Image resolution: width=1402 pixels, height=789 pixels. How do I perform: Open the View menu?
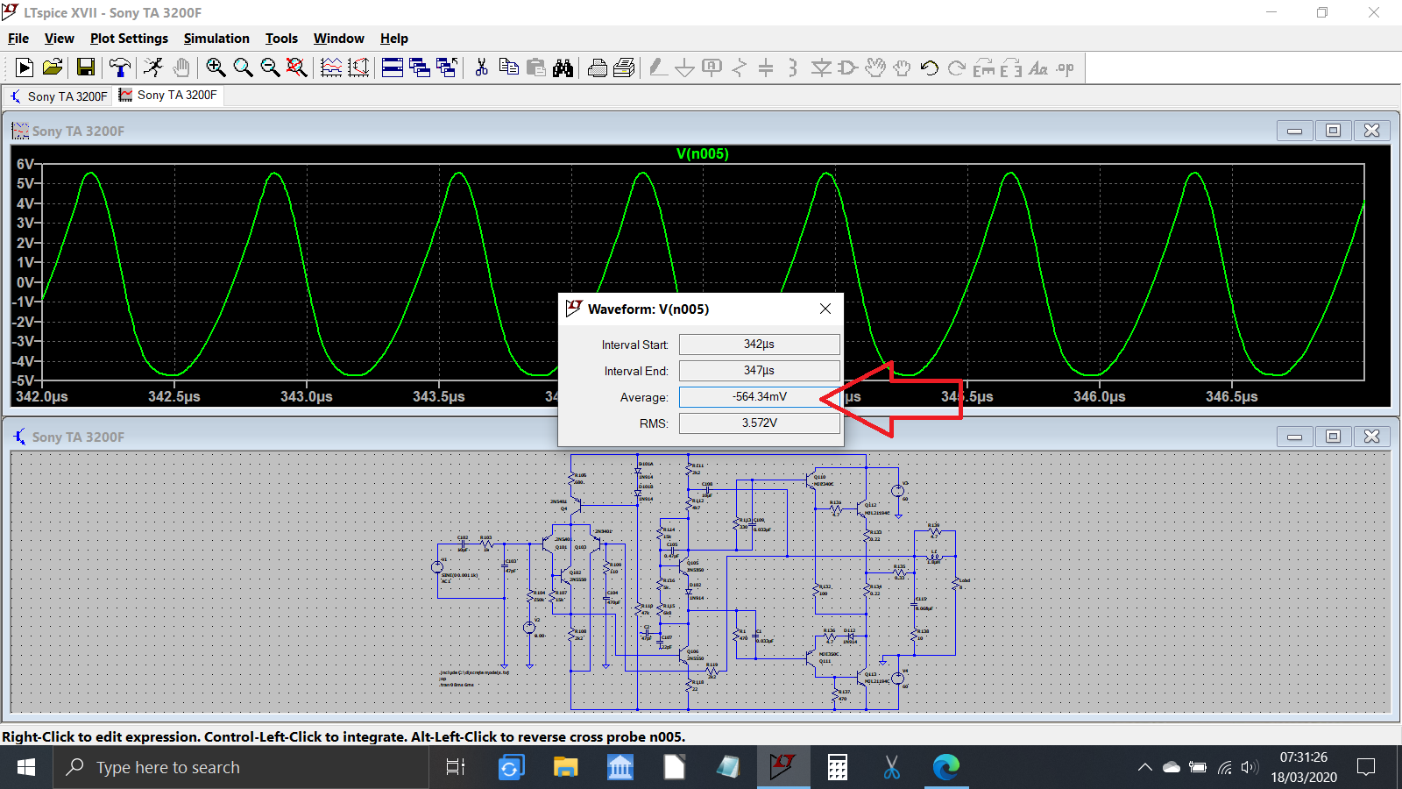pos(60,39)
